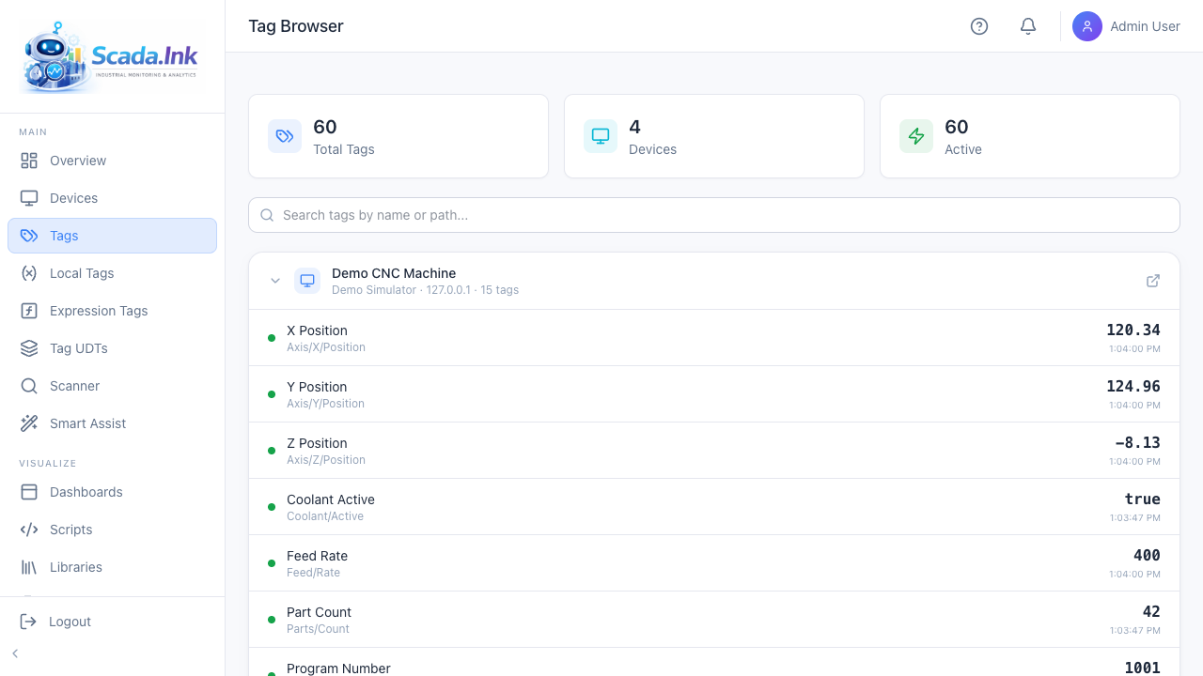
Task: Click the Y Position value 124.96
Action: [1133, 386]
